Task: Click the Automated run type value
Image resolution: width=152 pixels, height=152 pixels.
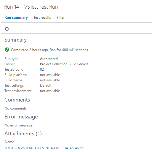Action: (49, 59)
